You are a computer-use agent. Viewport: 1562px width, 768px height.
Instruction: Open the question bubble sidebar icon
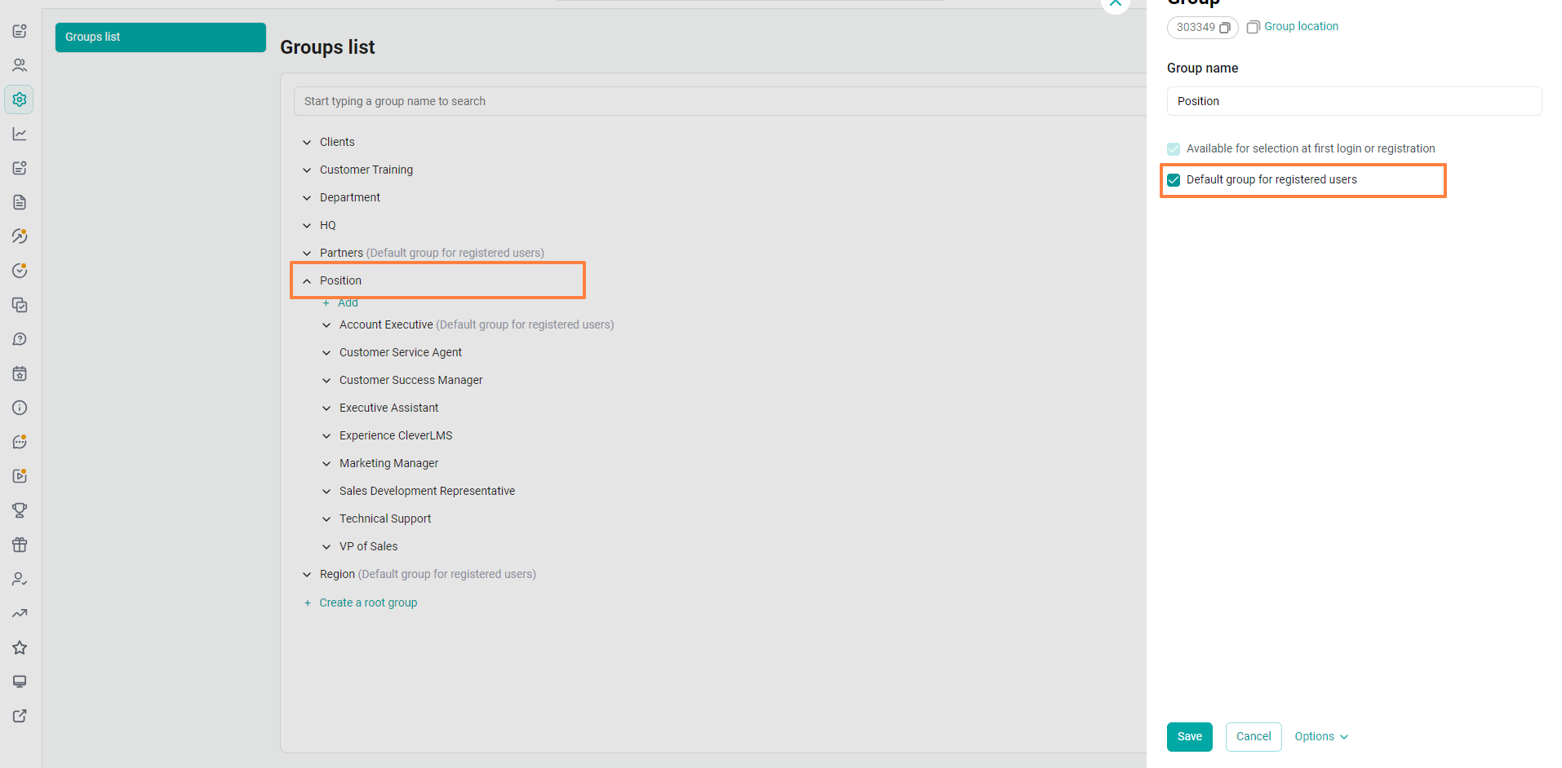point(20,339)
